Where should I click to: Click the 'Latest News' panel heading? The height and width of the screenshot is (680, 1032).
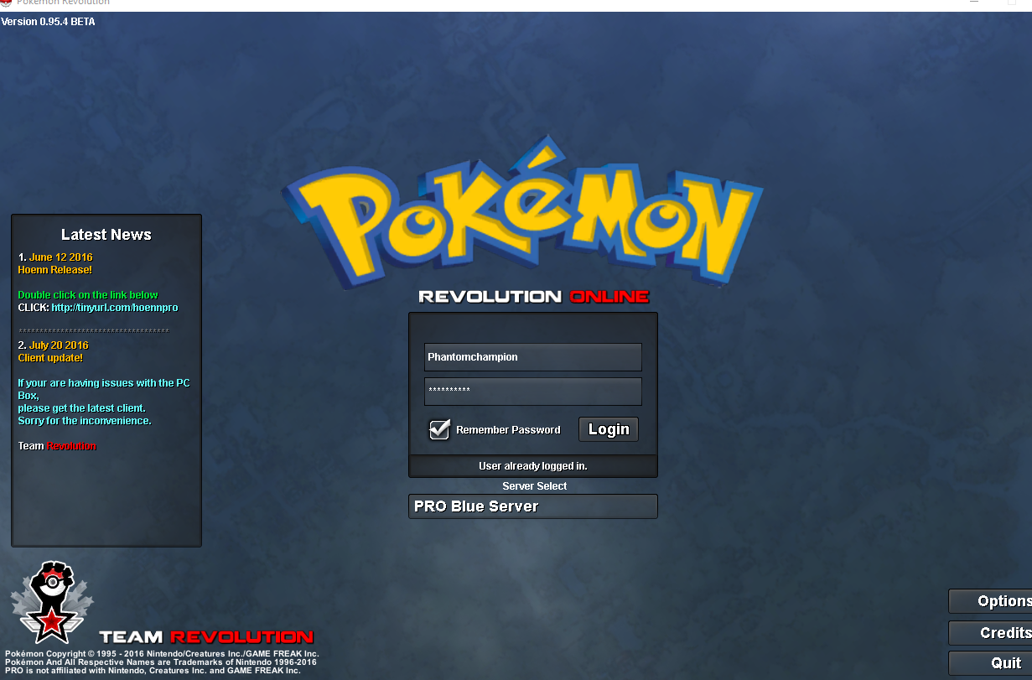[x=106, y=235]
